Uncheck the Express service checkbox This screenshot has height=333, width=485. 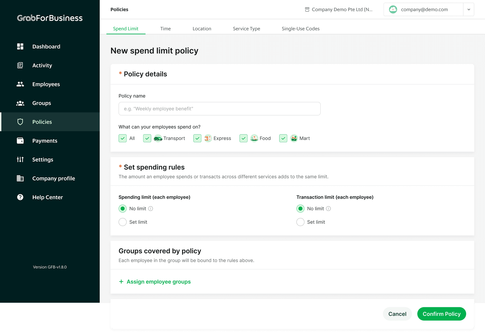point(197,138)
